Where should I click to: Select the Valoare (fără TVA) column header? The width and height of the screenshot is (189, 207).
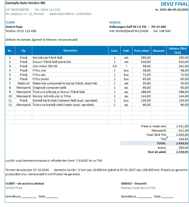tap(178, 51)
